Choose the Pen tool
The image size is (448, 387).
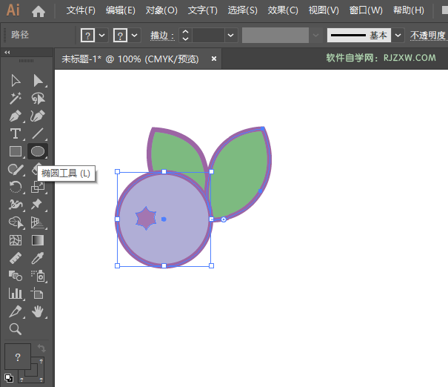pos(16,116)
